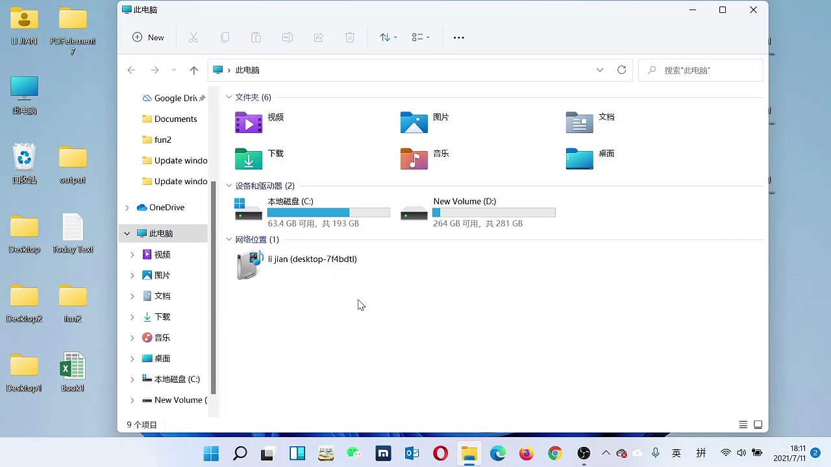This screenshot has height=467, width=831.
Task: Show hidden system tray icons
Action: pos(606,453)
